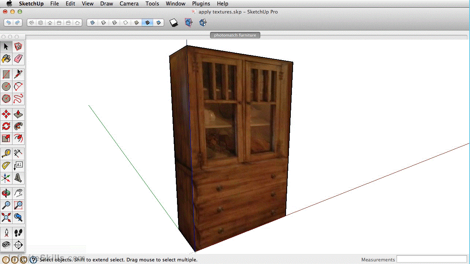Select the Pan hand tool

(x=18, y=193)
